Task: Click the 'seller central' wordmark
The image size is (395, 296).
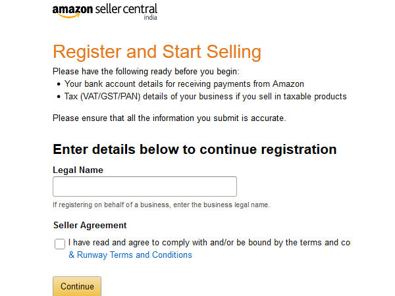Action: (126, 10)
